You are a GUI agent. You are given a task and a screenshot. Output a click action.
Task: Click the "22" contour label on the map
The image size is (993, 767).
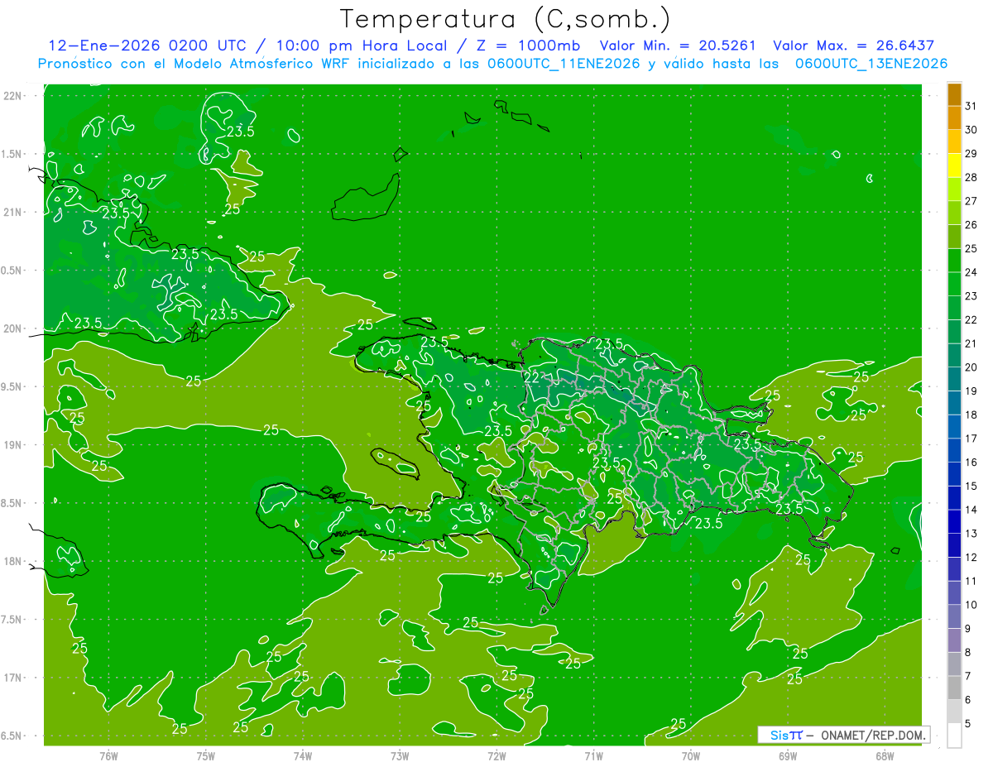pyautogui.click(x=532, y=377)
